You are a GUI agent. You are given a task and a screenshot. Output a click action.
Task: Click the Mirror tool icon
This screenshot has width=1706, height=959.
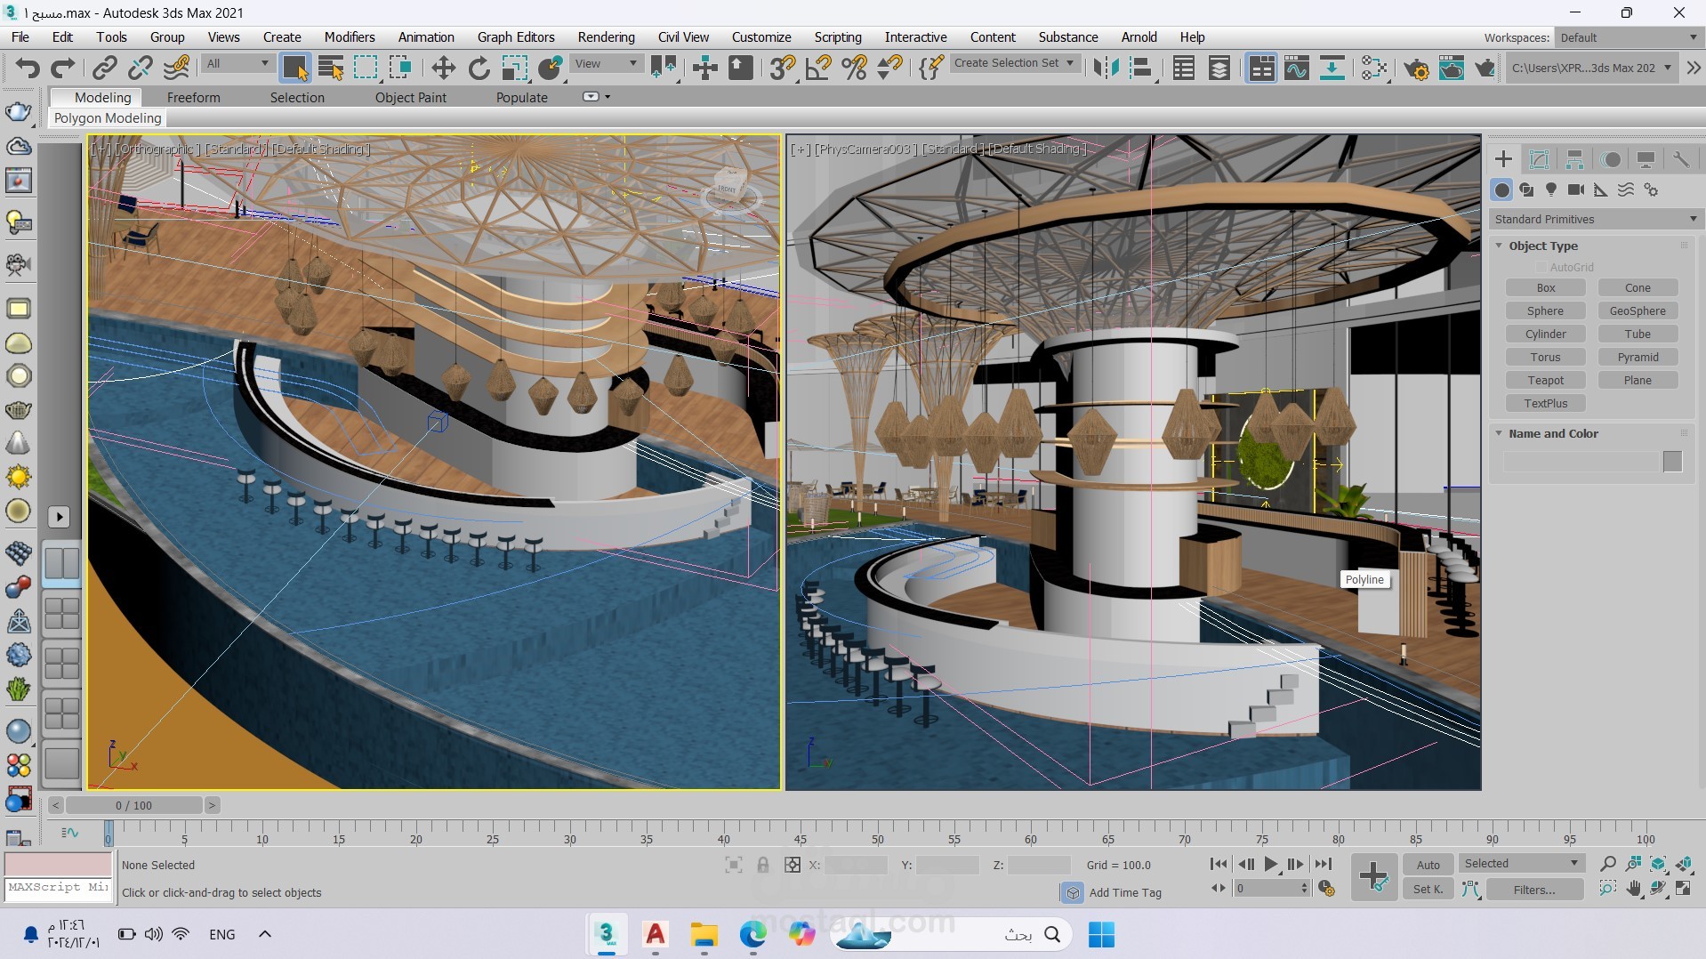click(1106, 68)
